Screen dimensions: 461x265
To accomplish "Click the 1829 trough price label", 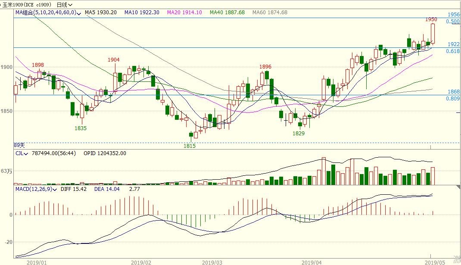I will coord(299,134).
